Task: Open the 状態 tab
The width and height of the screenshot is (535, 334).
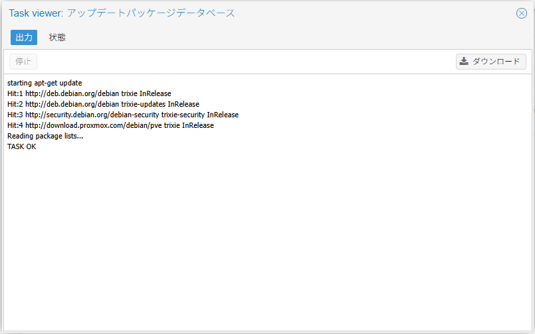Action: click(x=57, y=37)
